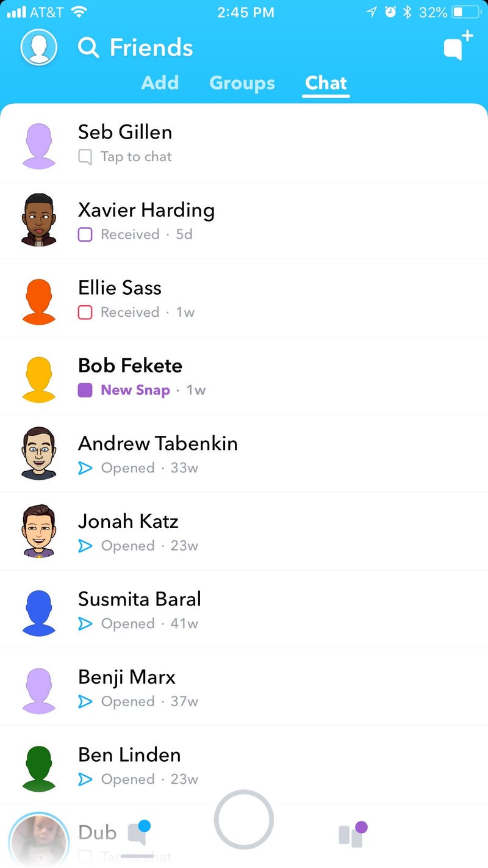Image resolution: width=488 pixels, height=868 pixels.
Task: Open the profile avatar icon
Action: (39, 47)
